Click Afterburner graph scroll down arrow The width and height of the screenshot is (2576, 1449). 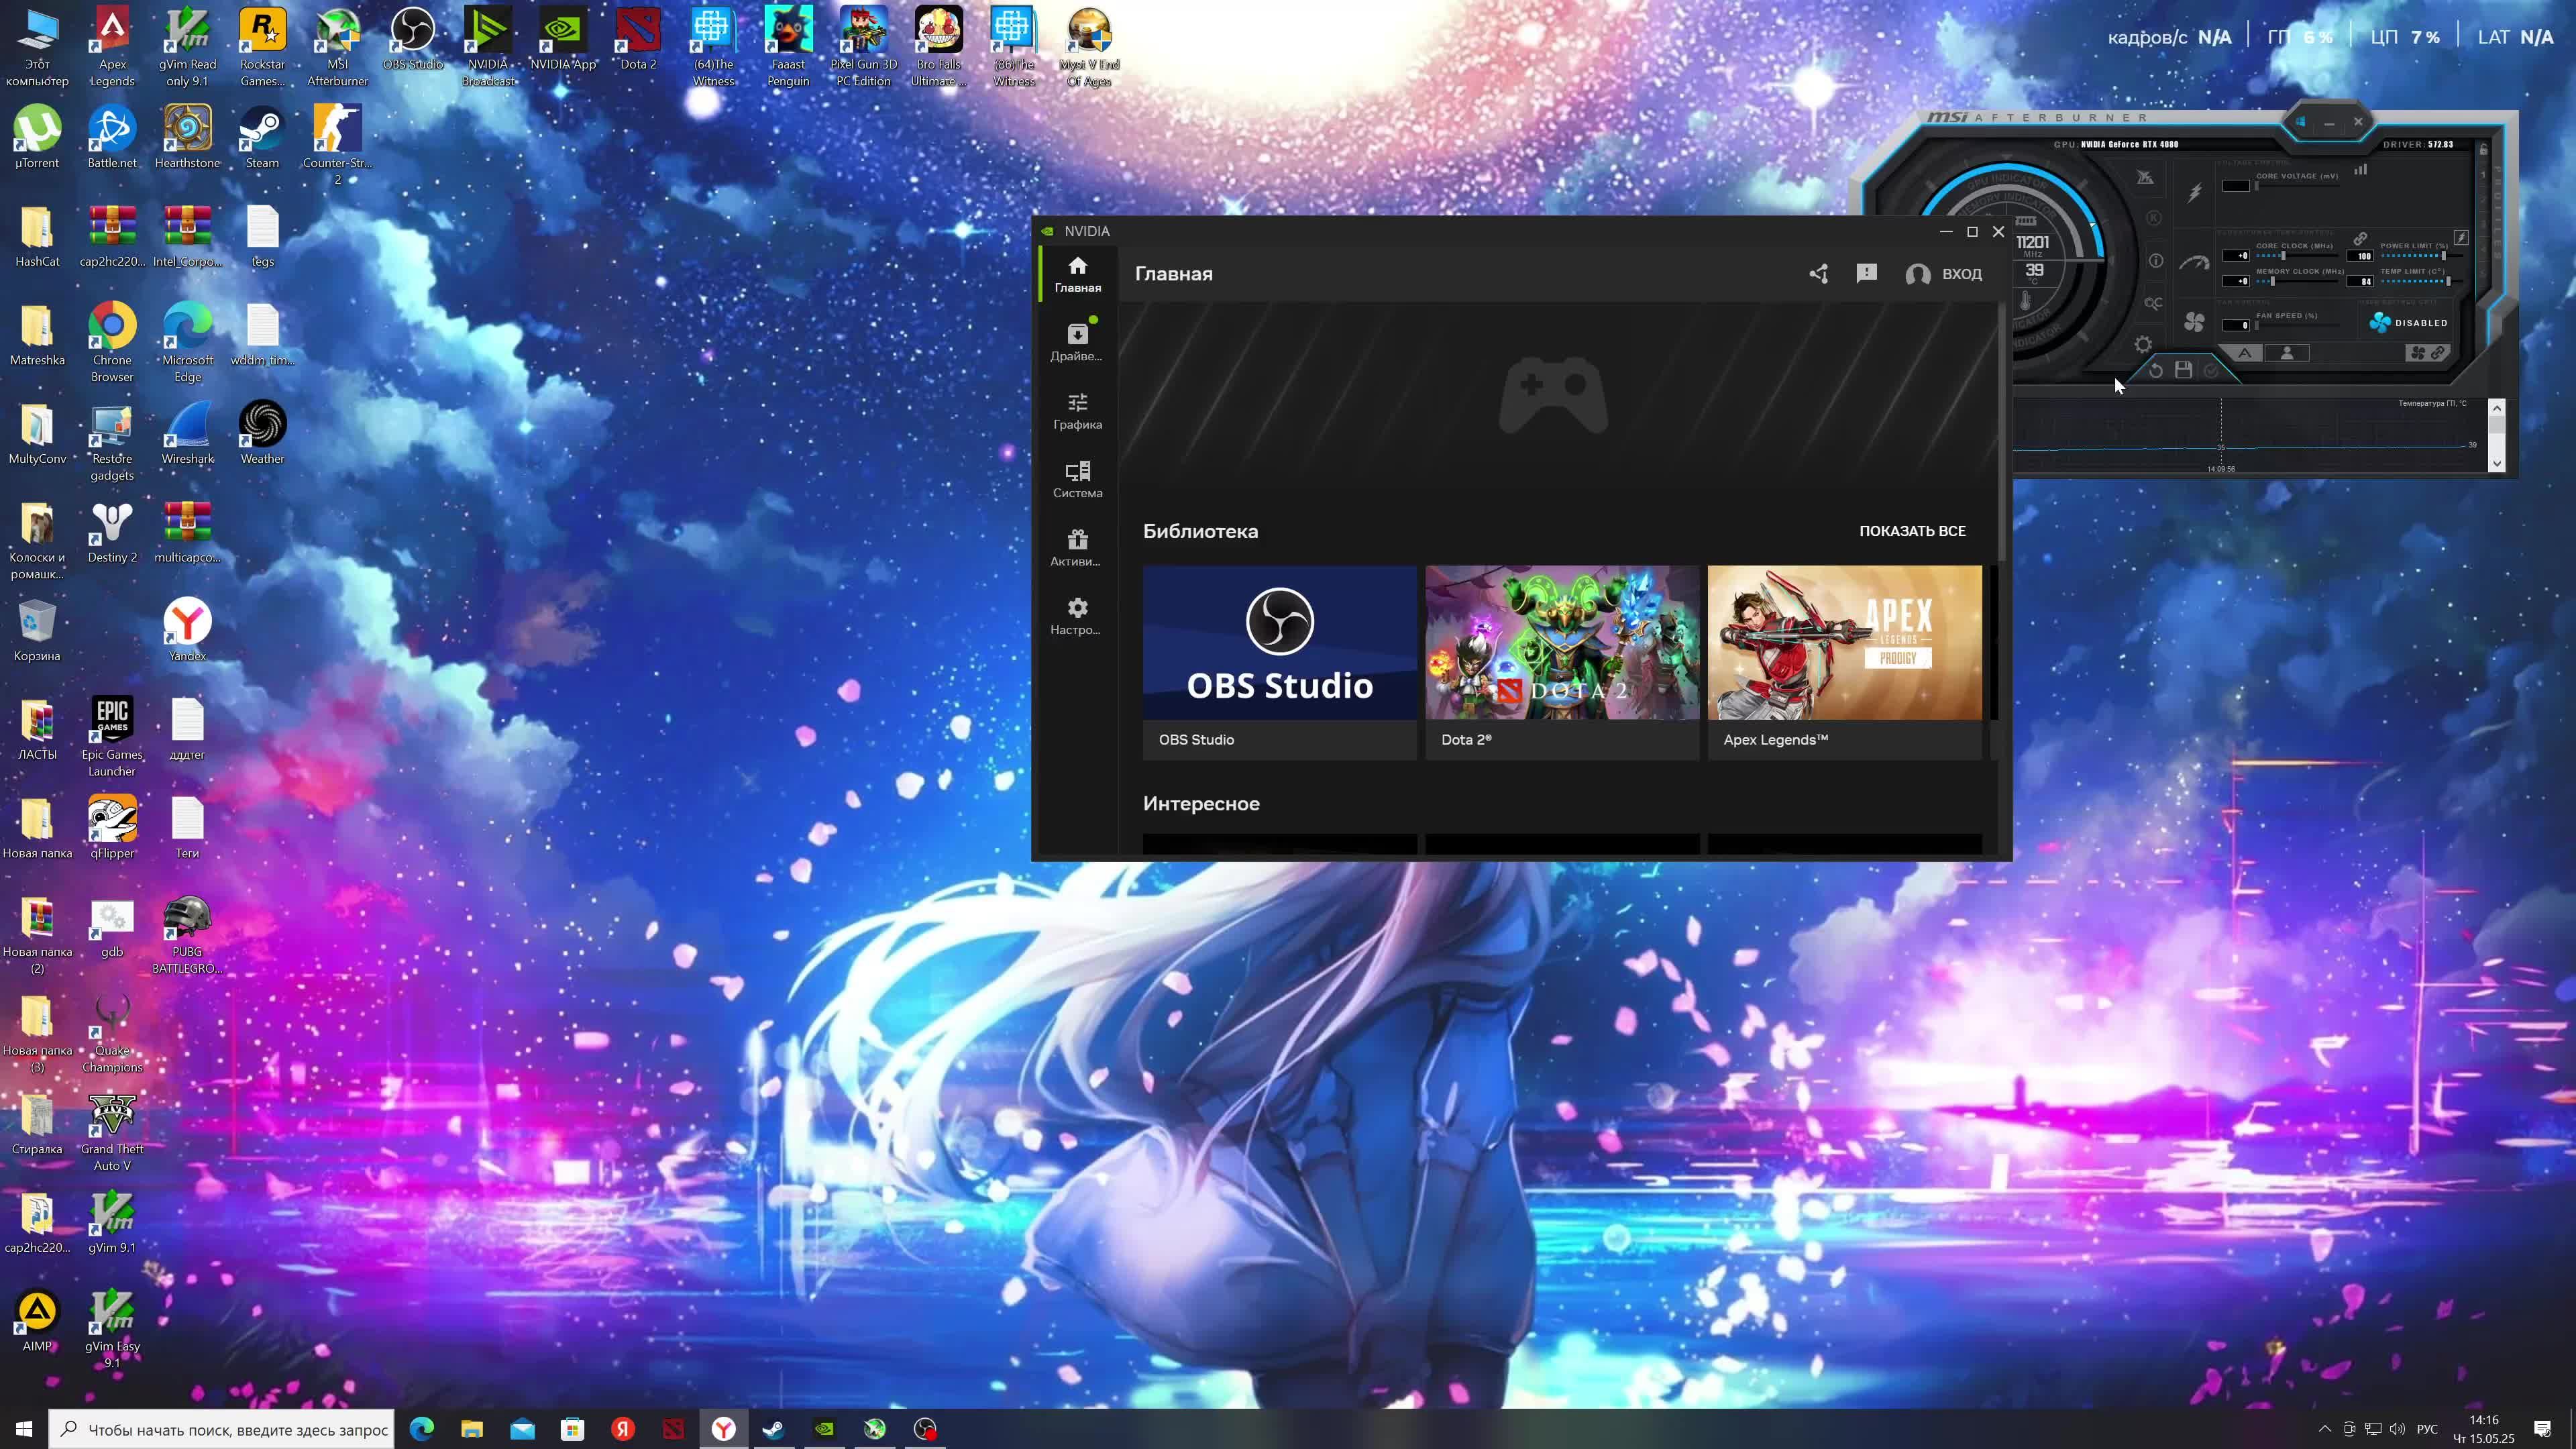click(2496, 463)
